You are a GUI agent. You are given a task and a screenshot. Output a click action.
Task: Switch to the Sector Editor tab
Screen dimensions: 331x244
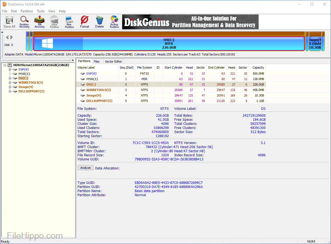pyautogui.click(x=114, y=61)
